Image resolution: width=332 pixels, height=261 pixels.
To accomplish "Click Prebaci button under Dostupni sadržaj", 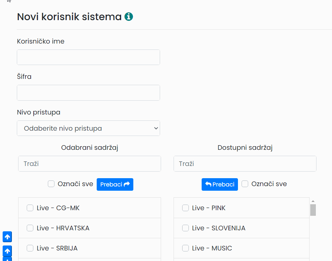I will coord(219,184).
